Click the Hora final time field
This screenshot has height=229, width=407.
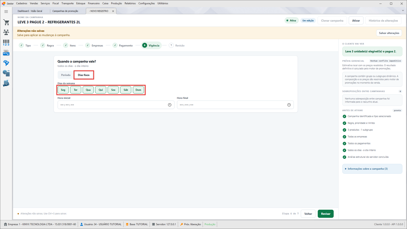tap(235, 105)
